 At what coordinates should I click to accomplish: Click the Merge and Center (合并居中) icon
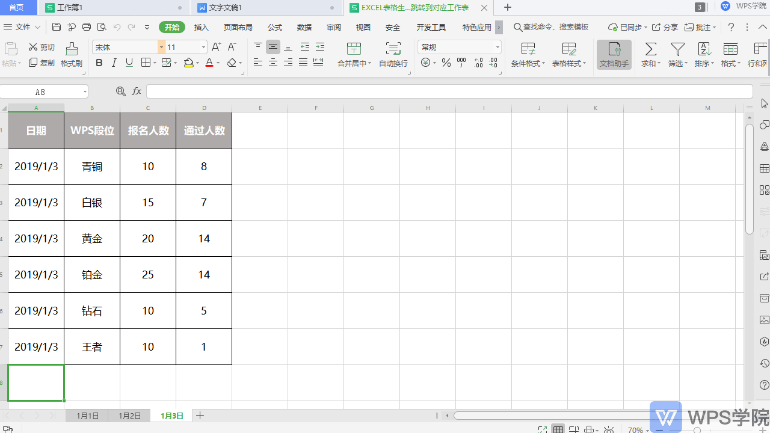tap(354, 50)
